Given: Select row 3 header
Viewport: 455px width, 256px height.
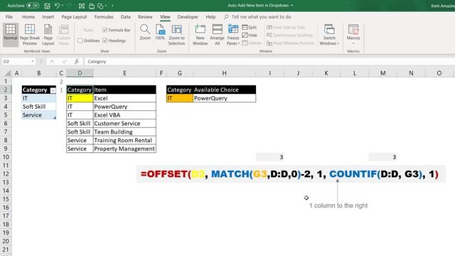Looking at the screenshot, I should 6,98.
